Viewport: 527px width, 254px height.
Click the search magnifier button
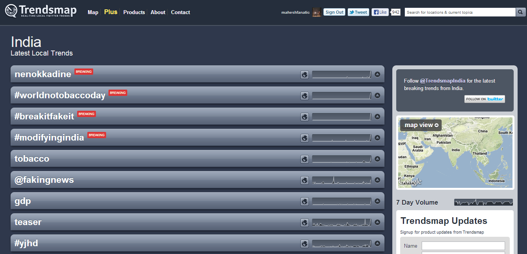[520, 12]
